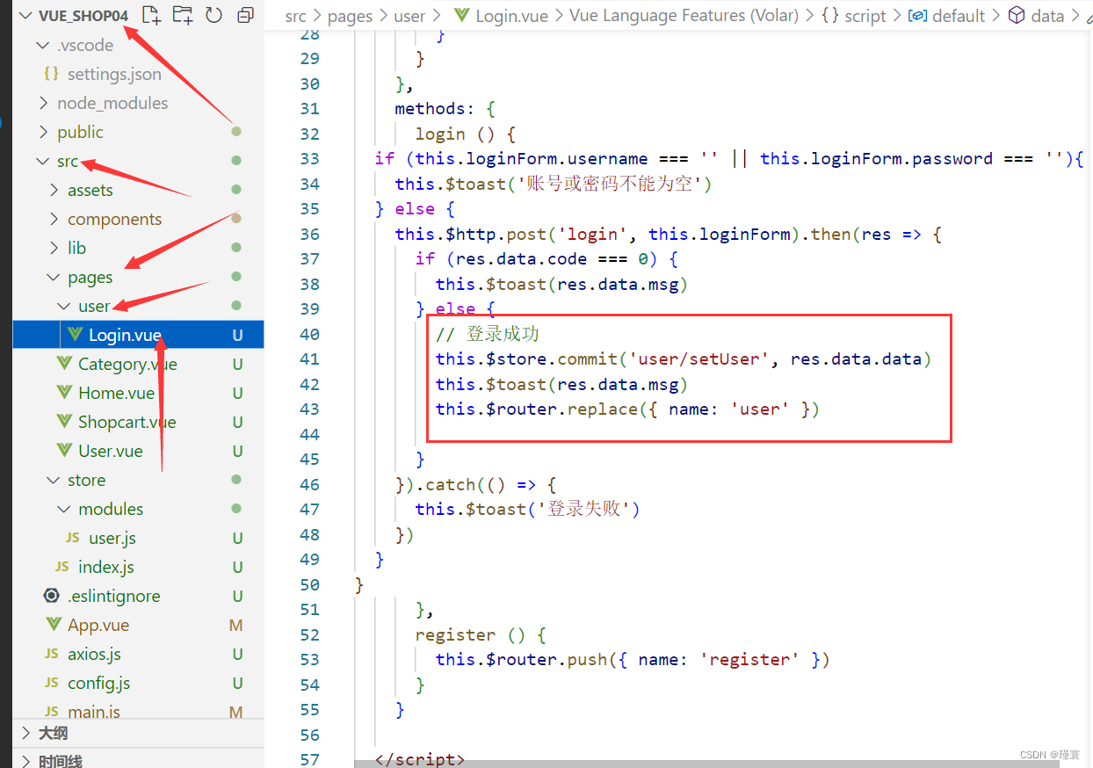Click the src breadcrumb segment

pyautogui.click(x=295, y=16)
